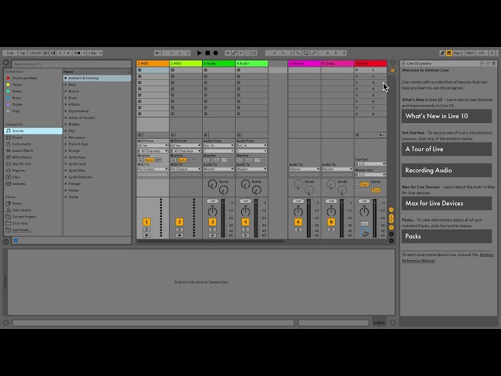Open Return A Audio To Master dropdown
This screenshot has height=376, width=501.
pyautogui.click(x=305, y=169)
